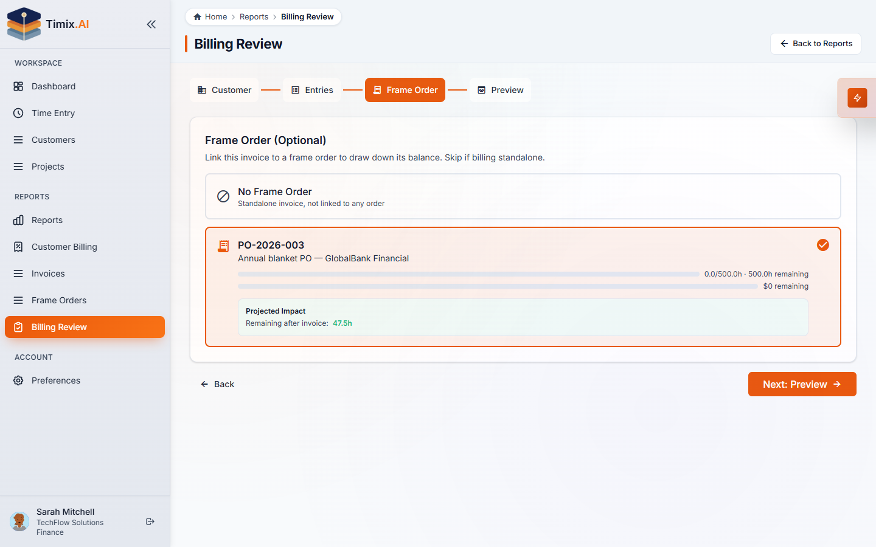Click Next: Preview button
876x547 pixels.
[802, 384]
